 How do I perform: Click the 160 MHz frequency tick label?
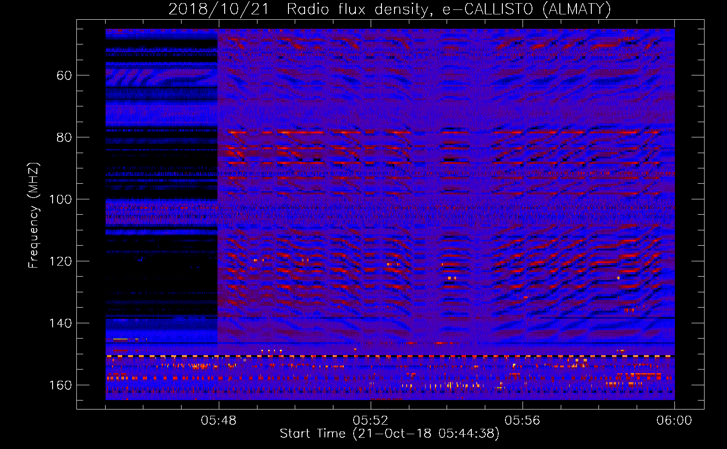(x=61, y=385)
